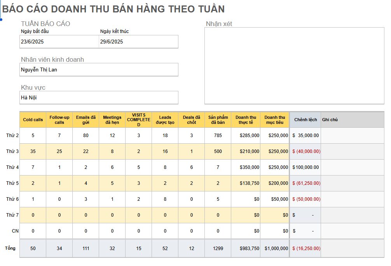Click inside the empty Nhận xét comments box
Image resolution: width=391 pixels, height=266 pixels.
(294, 66)
